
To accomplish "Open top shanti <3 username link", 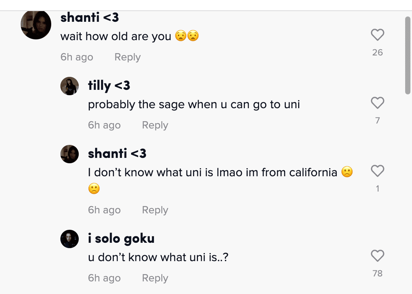I will [89, 17].
